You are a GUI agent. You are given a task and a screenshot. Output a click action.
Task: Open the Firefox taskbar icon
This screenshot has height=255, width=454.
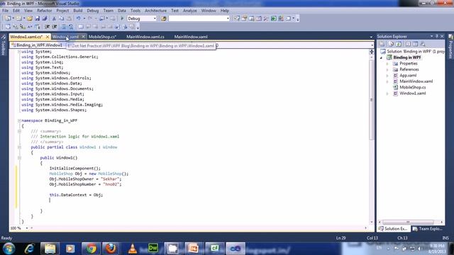click(x=111, y=249)
